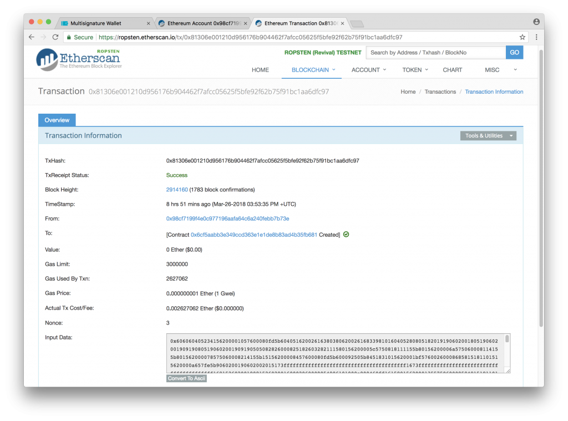Close the Ethereum Transaction tab
Screen dimensions: 568x421
point(342,23)
